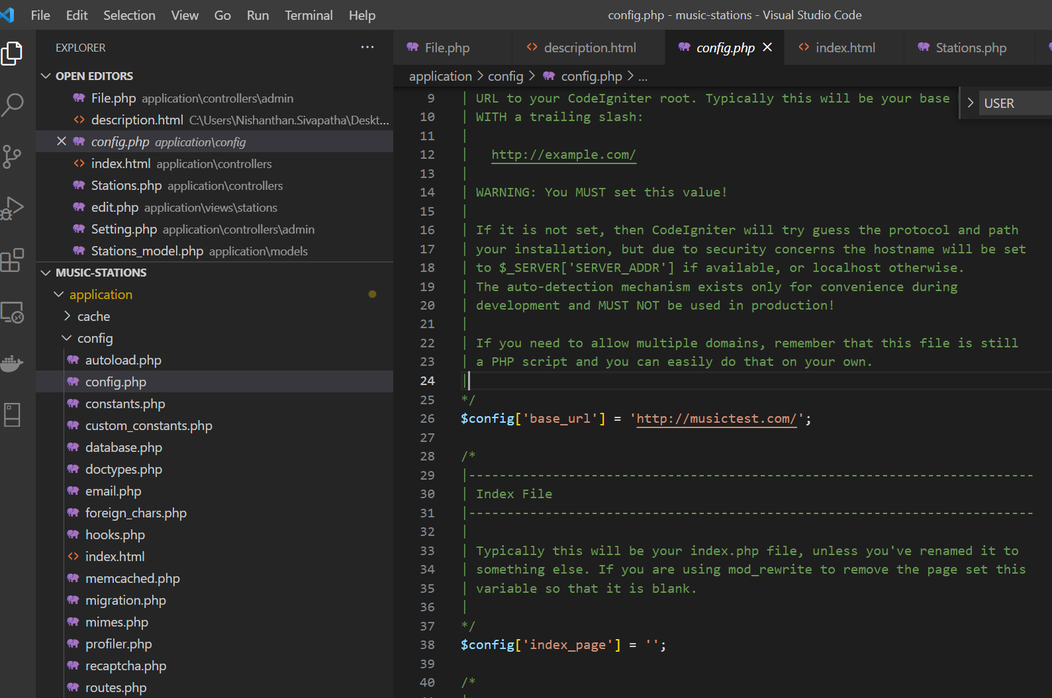Click line number 26 in gutter

[427, 419]
